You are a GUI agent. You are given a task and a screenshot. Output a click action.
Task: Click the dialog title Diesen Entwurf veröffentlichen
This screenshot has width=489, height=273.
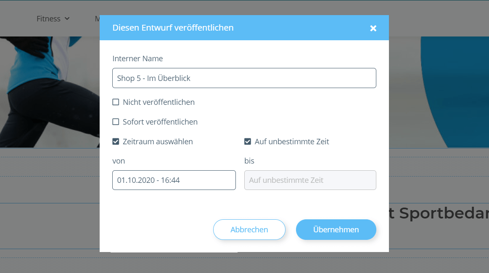click(173, 28)
